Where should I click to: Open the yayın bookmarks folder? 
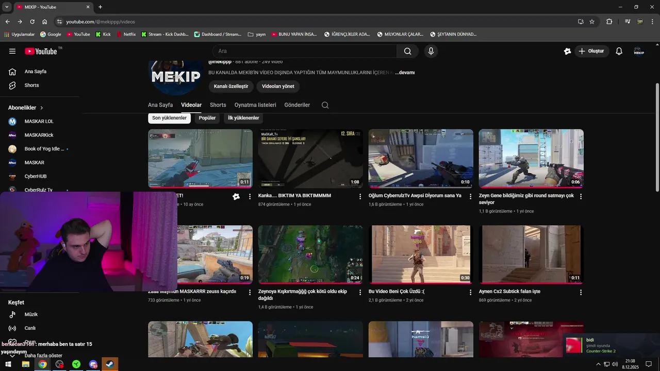[256, 35]
